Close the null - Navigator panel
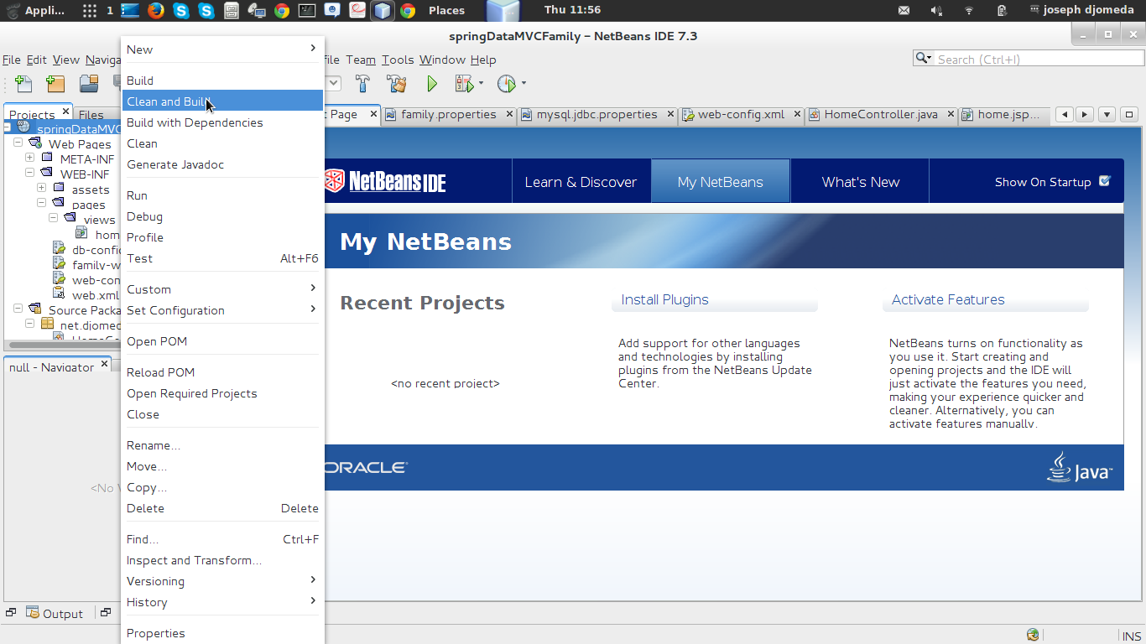The height and width of the screenshot is (644, 1146). tap(105, 364)
